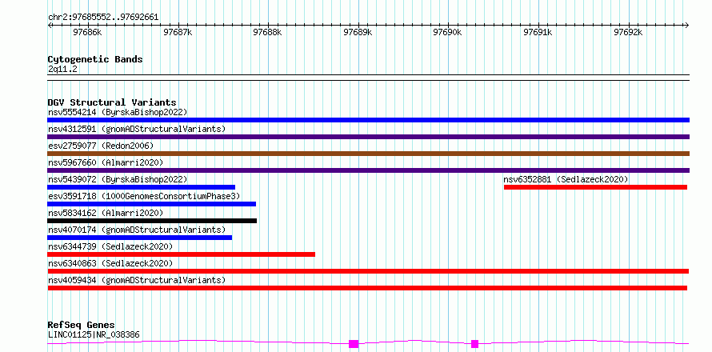The image size is (712, 352).
Task: Click the black nsv5834162 variant bar
Action: click(x=152, y=221)
